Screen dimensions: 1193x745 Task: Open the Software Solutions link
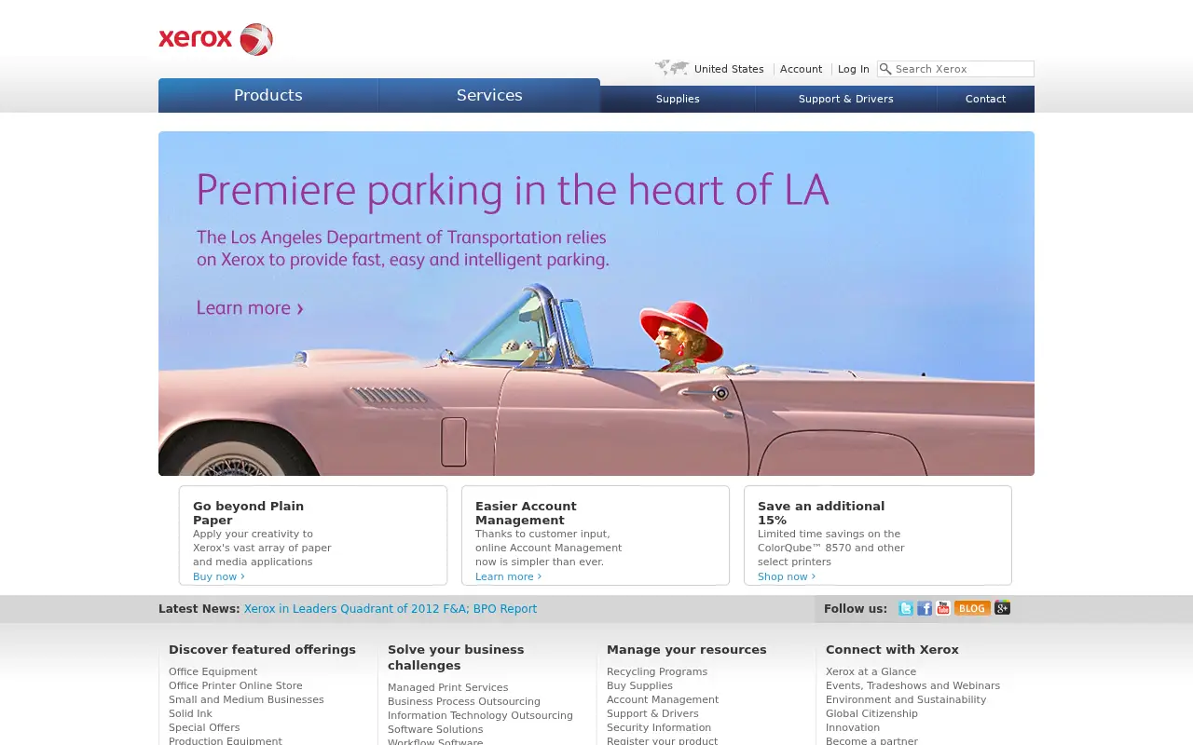[435, 729]
